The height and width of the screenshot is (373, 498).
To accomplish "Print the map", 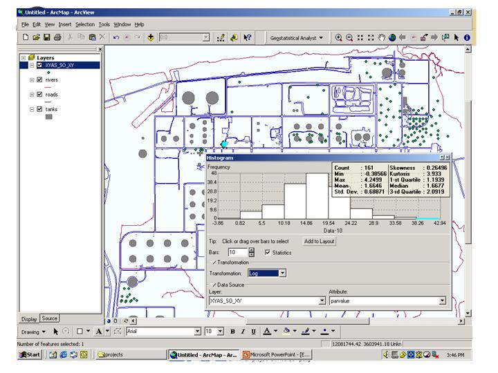I will point(57,37).
